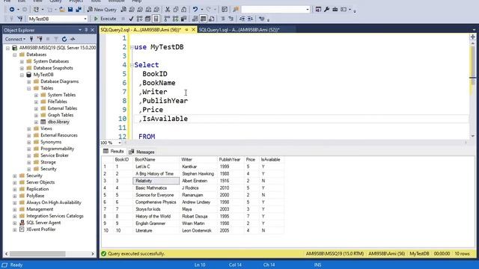This screenshot has height=269, width=479.
Task: Click the Execute button
Action: (x=105, y=19)
